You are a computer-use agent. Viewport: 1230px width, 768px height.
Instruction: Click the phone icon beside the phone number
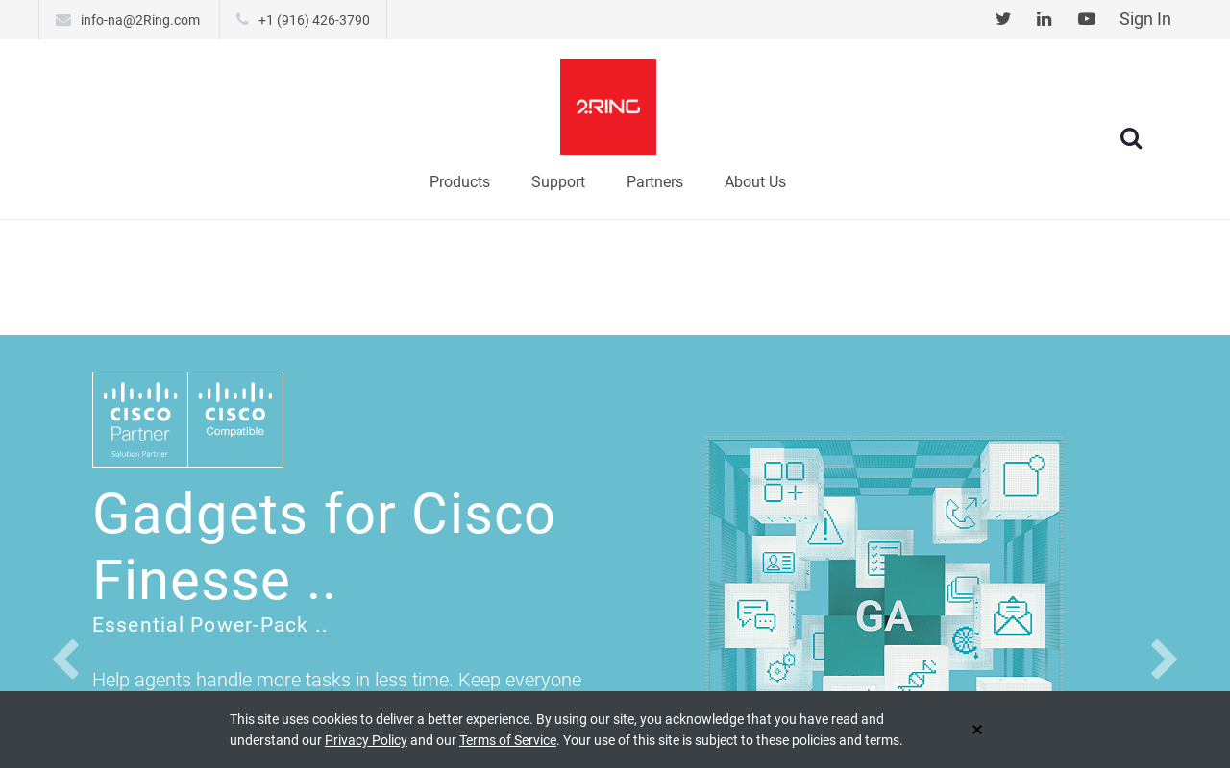pyautogui.click(x=242, y=19)
